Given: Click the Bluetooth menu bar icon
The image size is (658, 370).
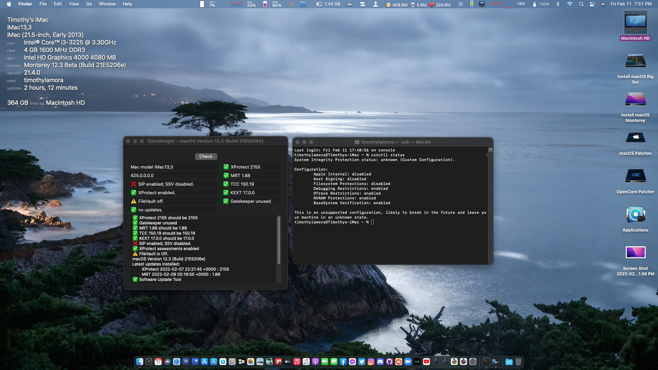Looking at the screenshot, I should [x=558, y=4].
